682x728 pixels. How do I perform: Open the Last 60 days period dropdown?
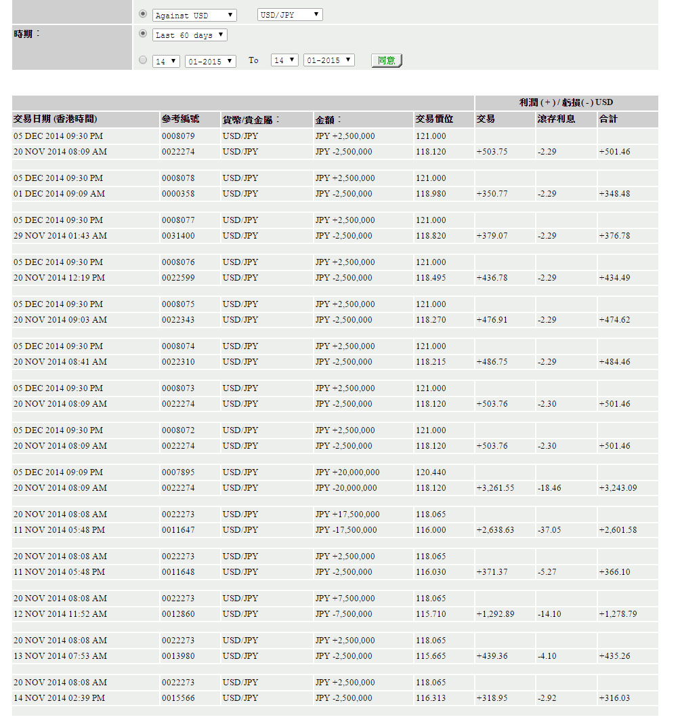coord(190,35)
